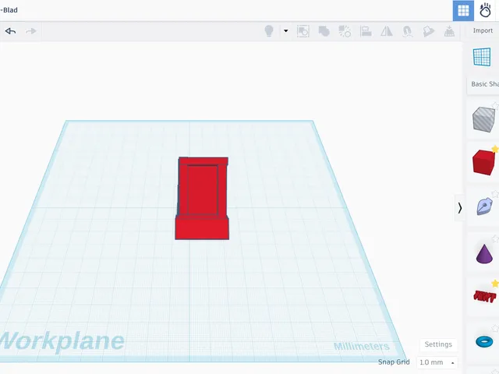499x374 pixels.
Task: Choose the blue Torus shape
Action: [484, 341]
